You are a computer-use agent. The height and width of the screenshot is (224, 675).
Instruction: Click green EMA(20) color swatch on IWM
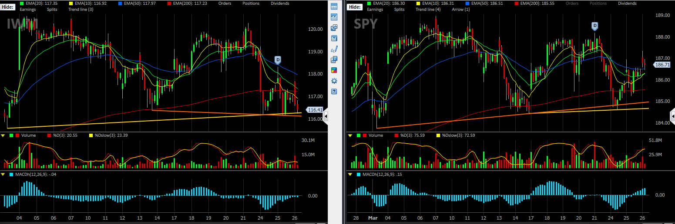(22, 3)
